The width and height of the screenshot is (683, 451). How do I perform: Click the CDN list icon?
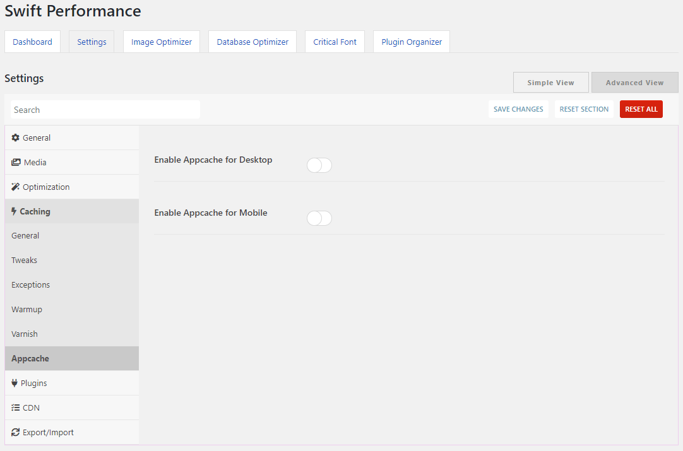[15, 408]
